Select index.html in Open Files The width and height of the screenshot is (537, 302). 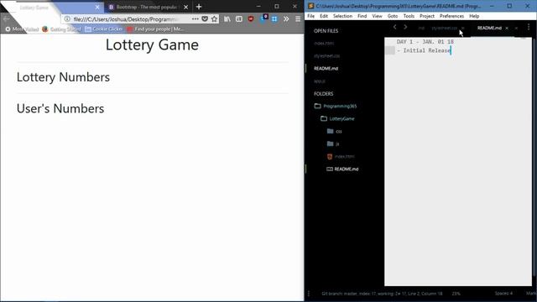pyautogui.click(x=324, y=44)
